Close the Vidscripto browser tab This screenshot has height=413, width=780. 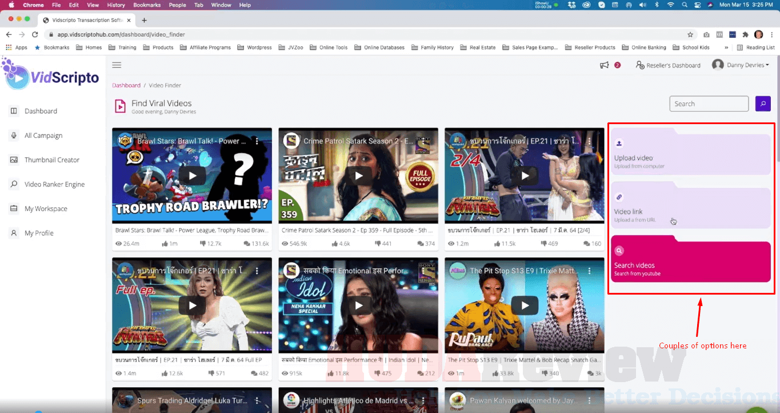click(128, 20)
